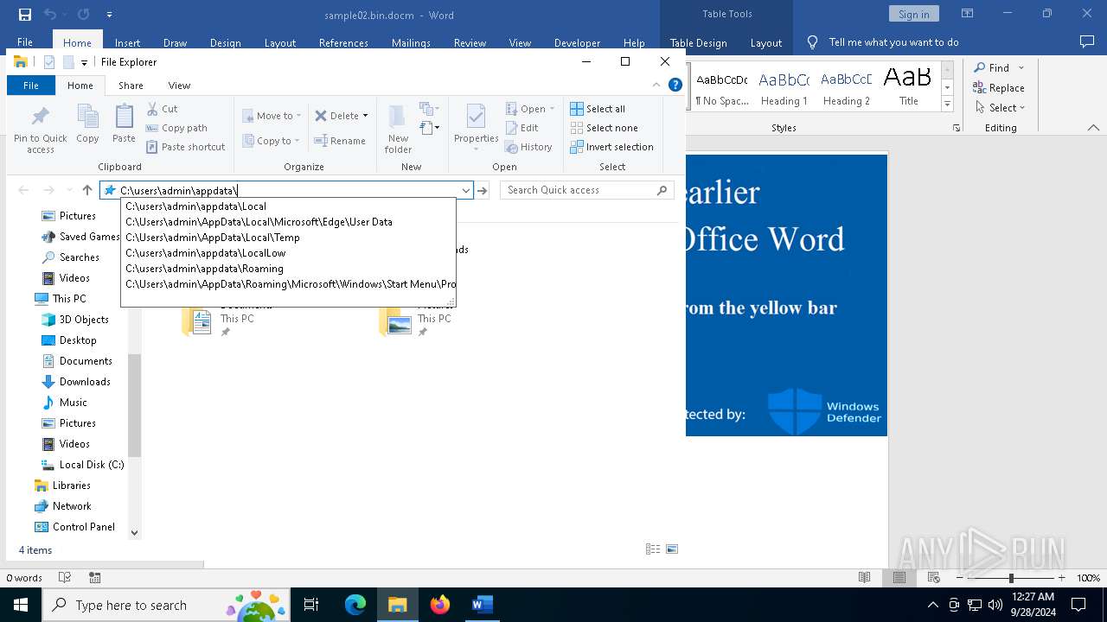Click the File Explorer help icon

(675, 85)
